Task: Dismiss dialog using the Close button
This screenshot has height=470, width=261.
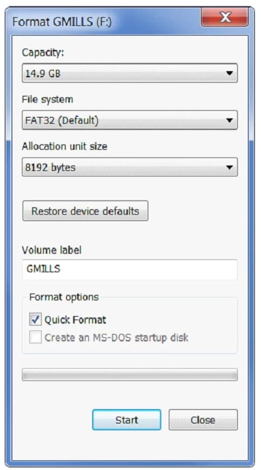Action: point(203,419)
